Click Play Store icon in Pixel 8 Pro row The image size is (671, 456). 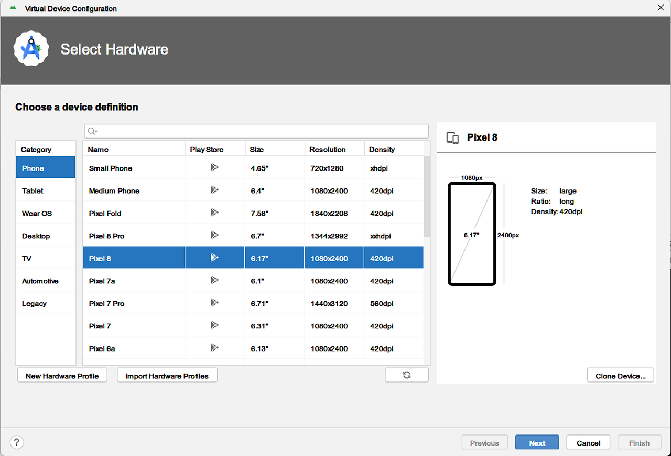coord(214,236)
